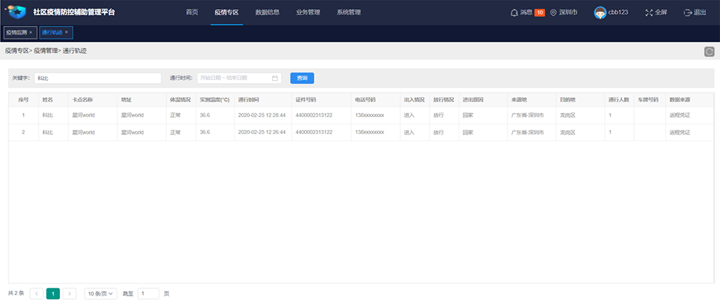Click the 来源地 column header
The width and height of the screenshot is (720, 305).
coord(519,99)
